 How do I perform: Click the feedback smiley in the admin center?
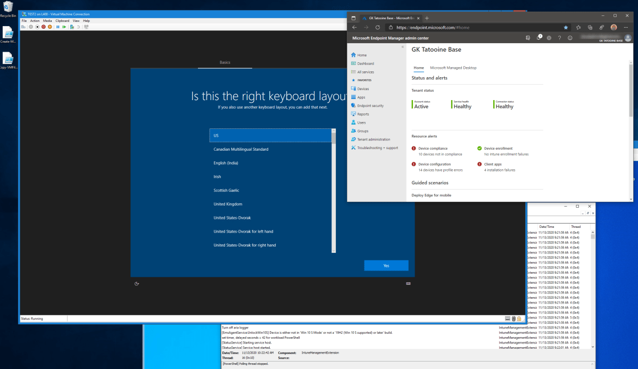(569, 37)
